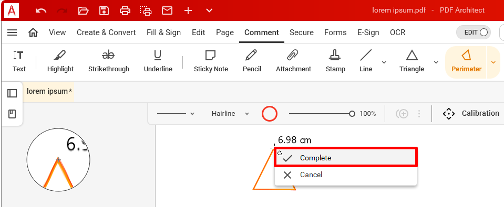
Task: Save the document with the disk icon
Action: [x=104, y=10]
